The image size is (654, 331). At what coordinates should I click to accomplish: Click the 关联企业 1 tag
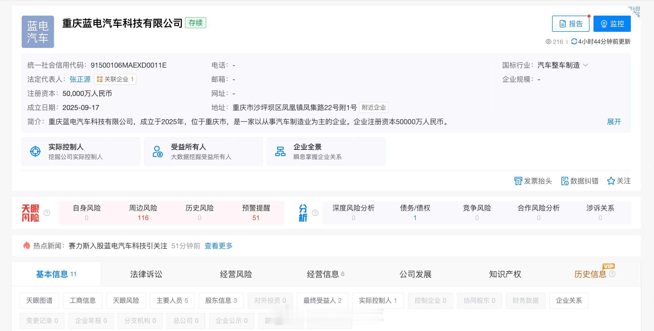(x=115, y=79)
